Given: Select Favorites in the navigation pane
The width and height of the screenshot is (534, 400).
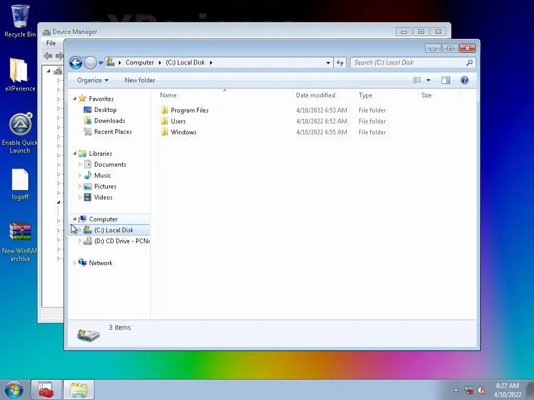Looking at the screenshot, I should pos(101,98).
